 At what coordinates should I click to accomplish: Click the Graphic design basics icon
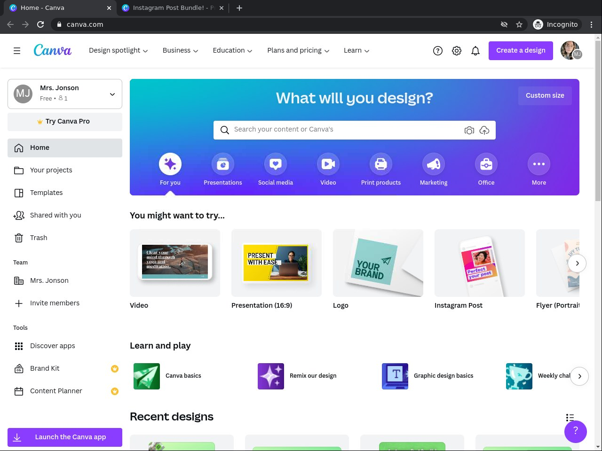click(x=395, y=376)
